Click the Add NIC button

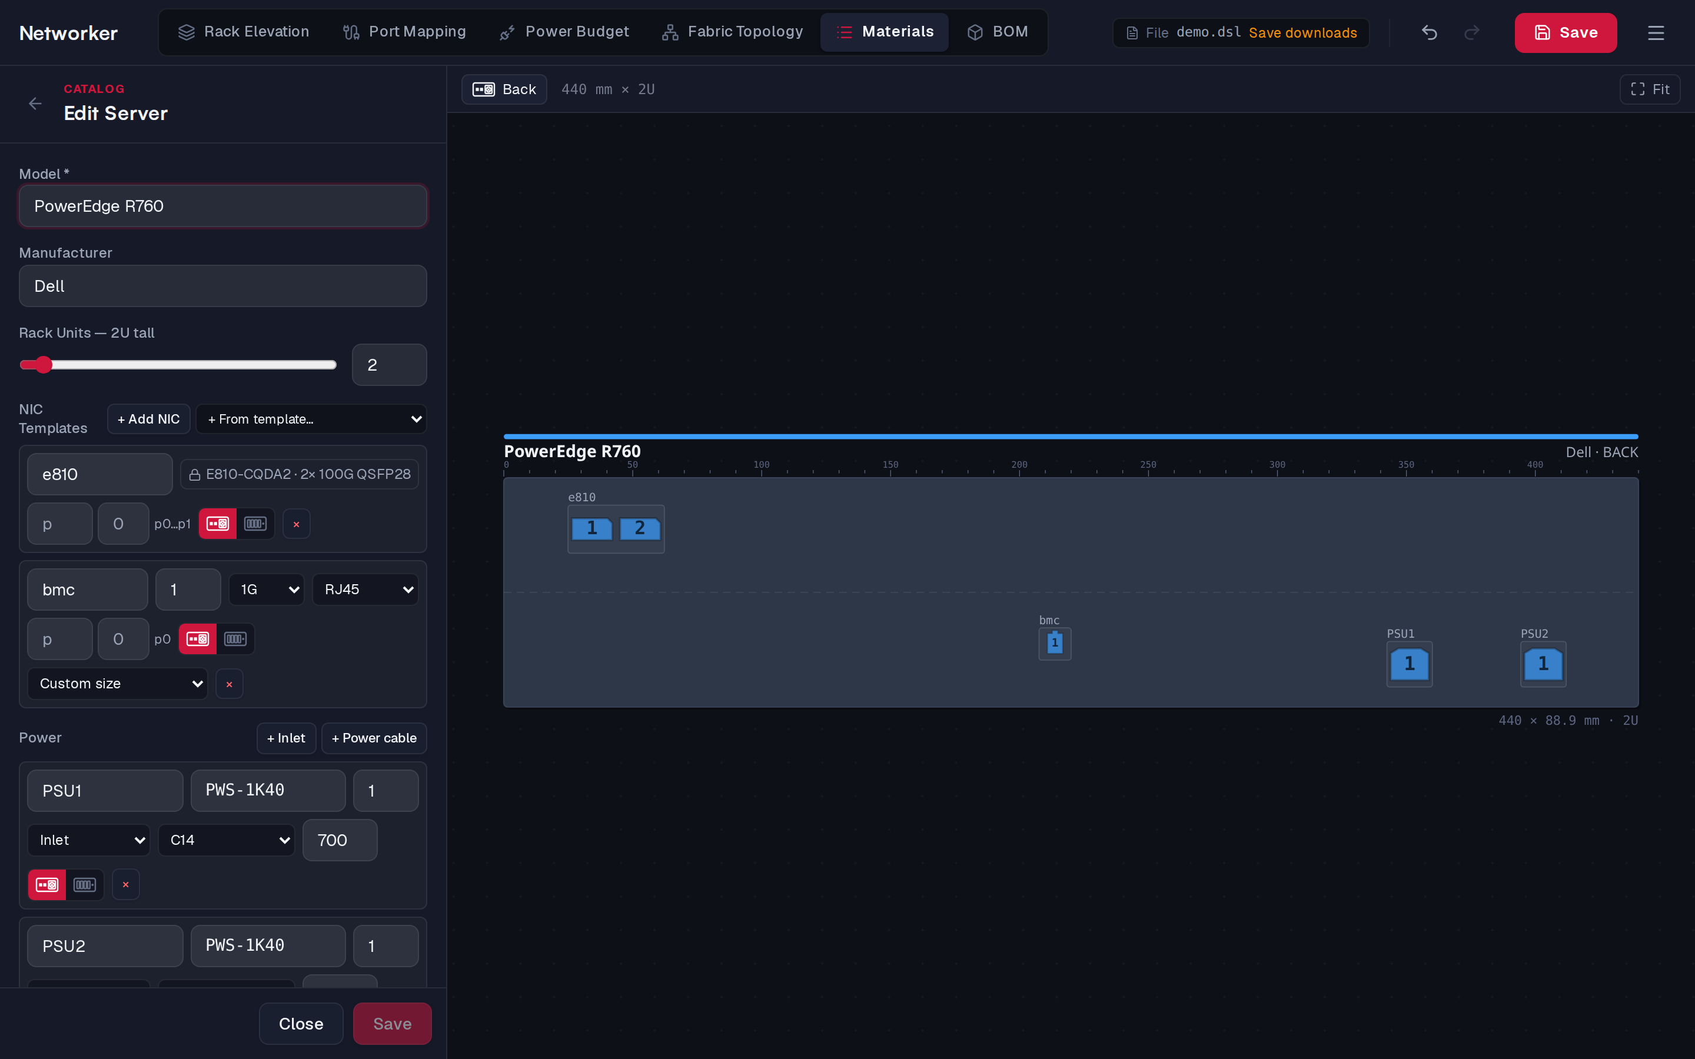[x=148, y=419]
